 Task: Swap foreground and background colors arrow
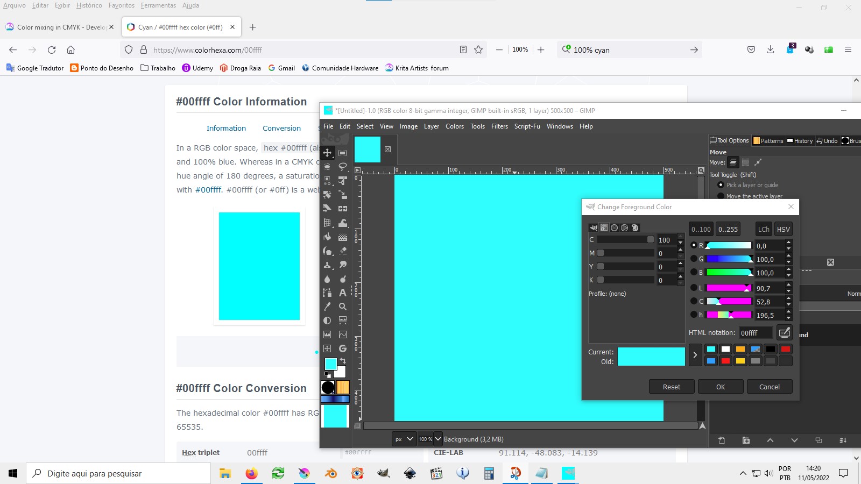coord(343,361)
